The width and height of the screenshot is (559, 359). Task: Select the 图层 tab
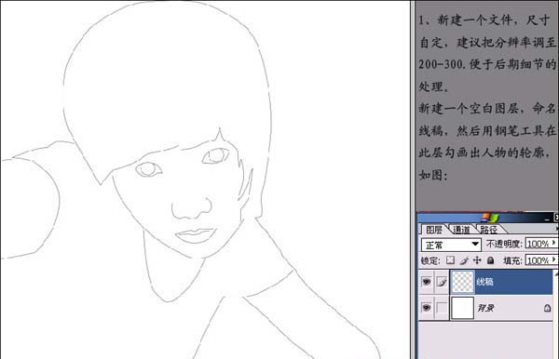tap(434, 230)
